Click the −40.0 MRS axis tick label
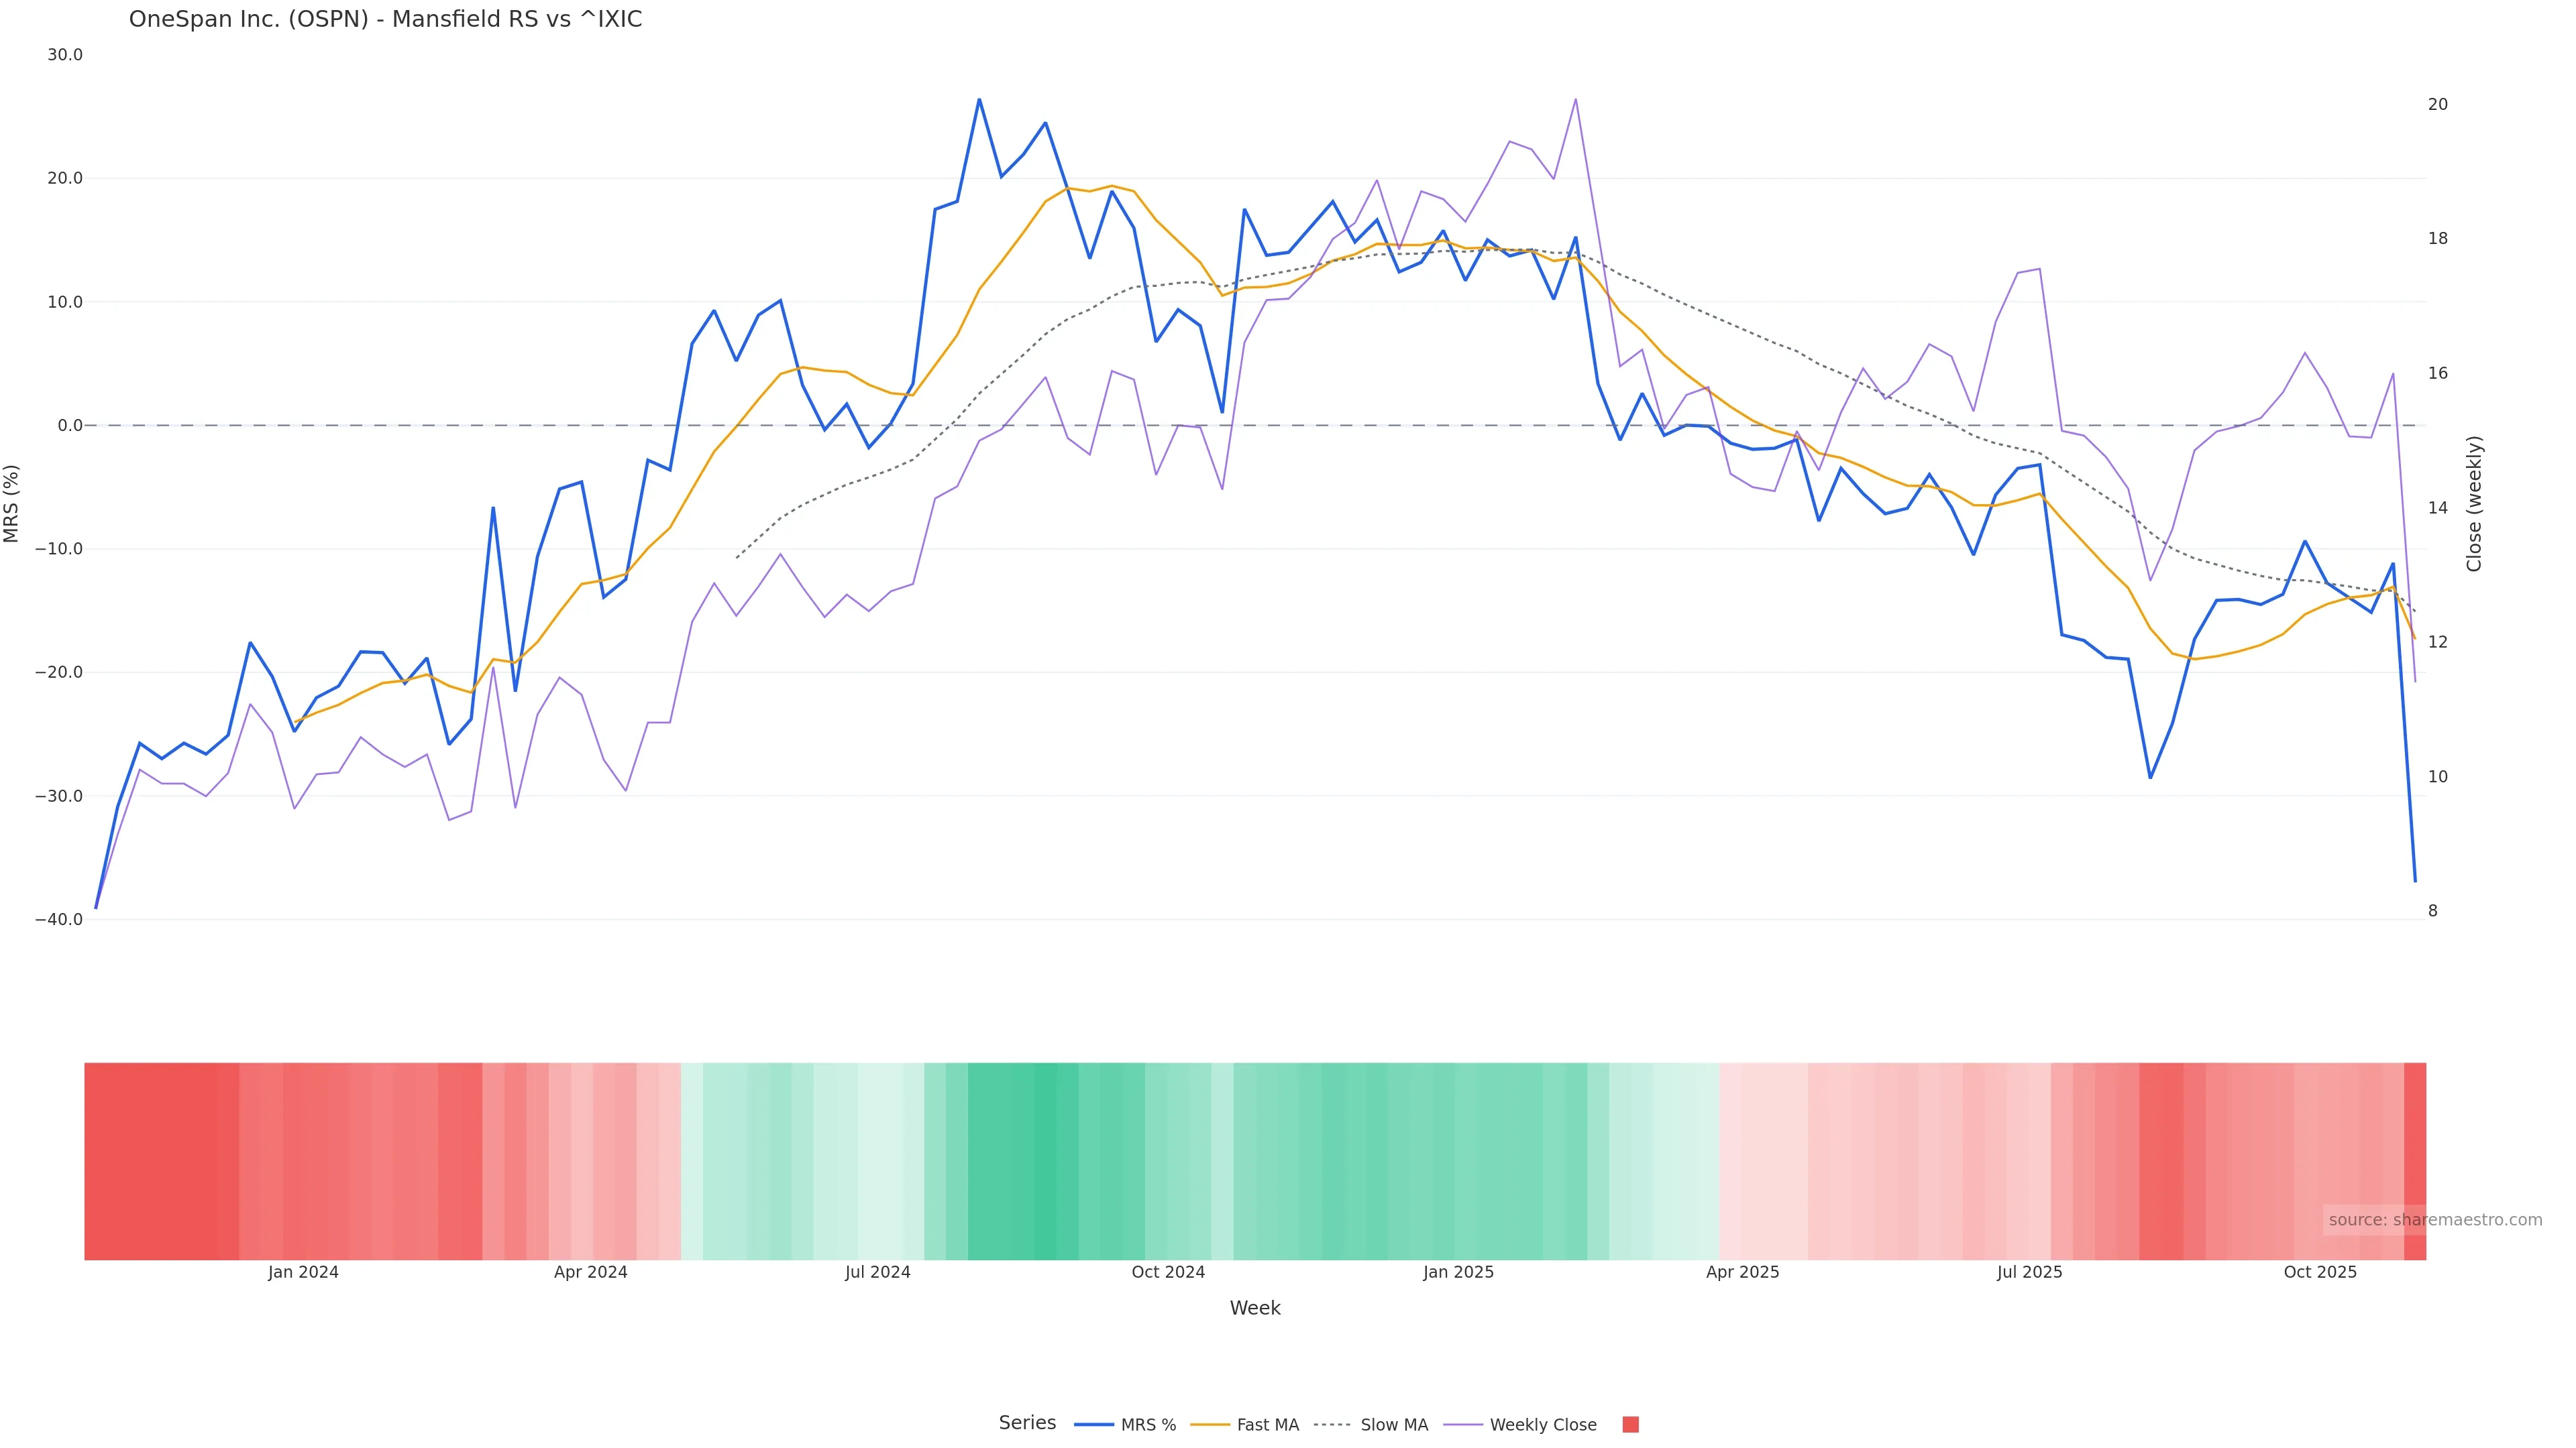This screenshot has width=2576, height=1448. pos(59,919)
